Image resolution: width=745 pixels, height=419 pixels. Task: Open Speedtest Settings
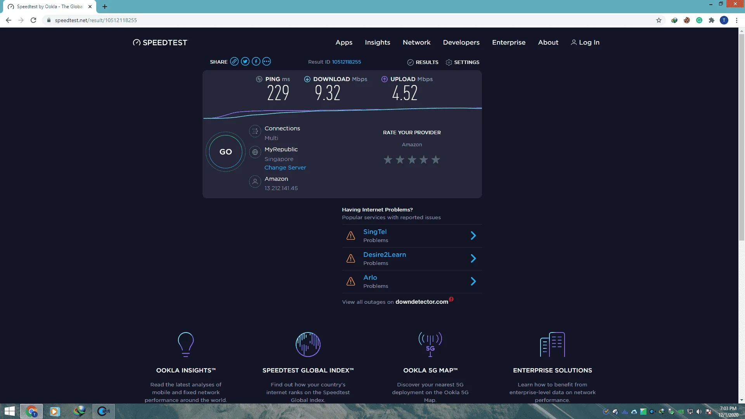pyautogui.click(x=463, y=62)
